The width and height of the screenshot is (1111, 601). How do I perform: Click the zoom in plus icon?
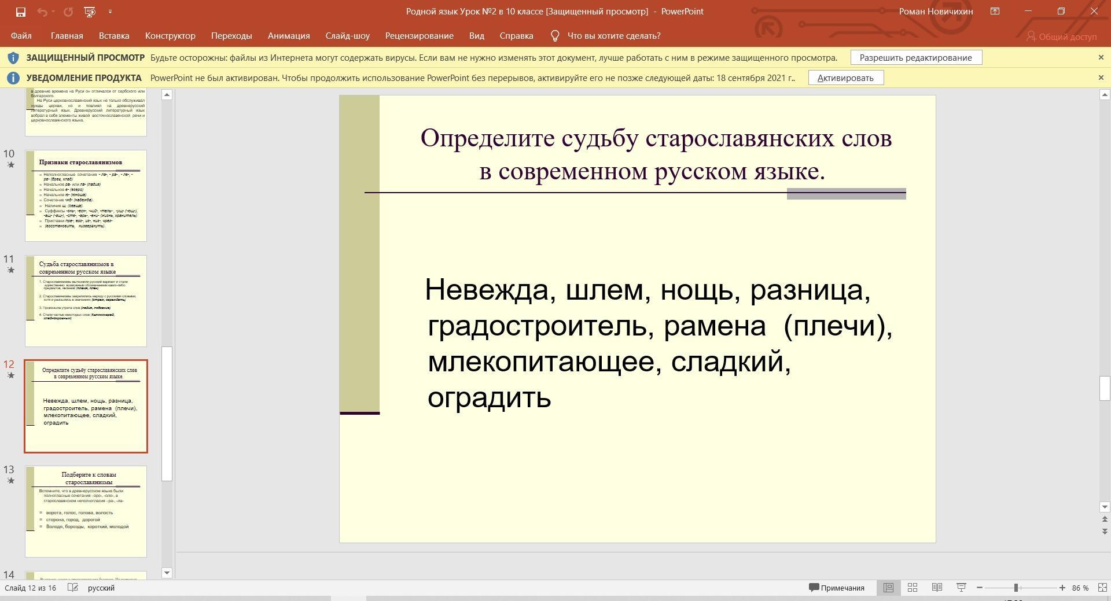pyautogui.click(x=1062, y=588)
